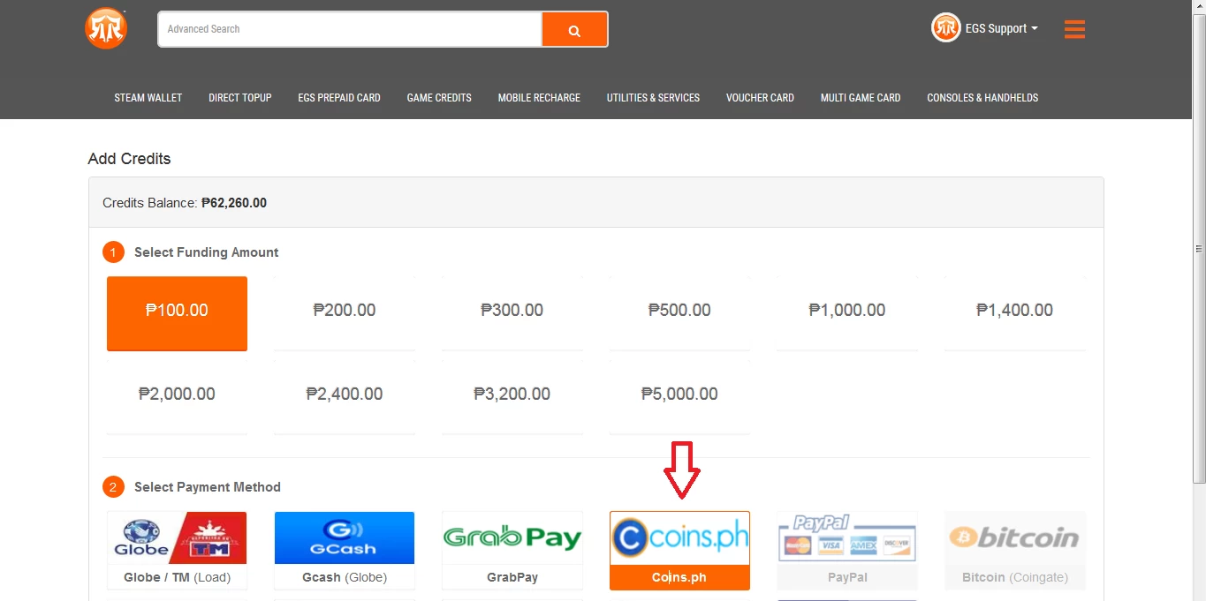The width and height of the screenshot is (1206, 601).
Task: Click the Select Funding Amount heading
Action: tap(206, 252)
